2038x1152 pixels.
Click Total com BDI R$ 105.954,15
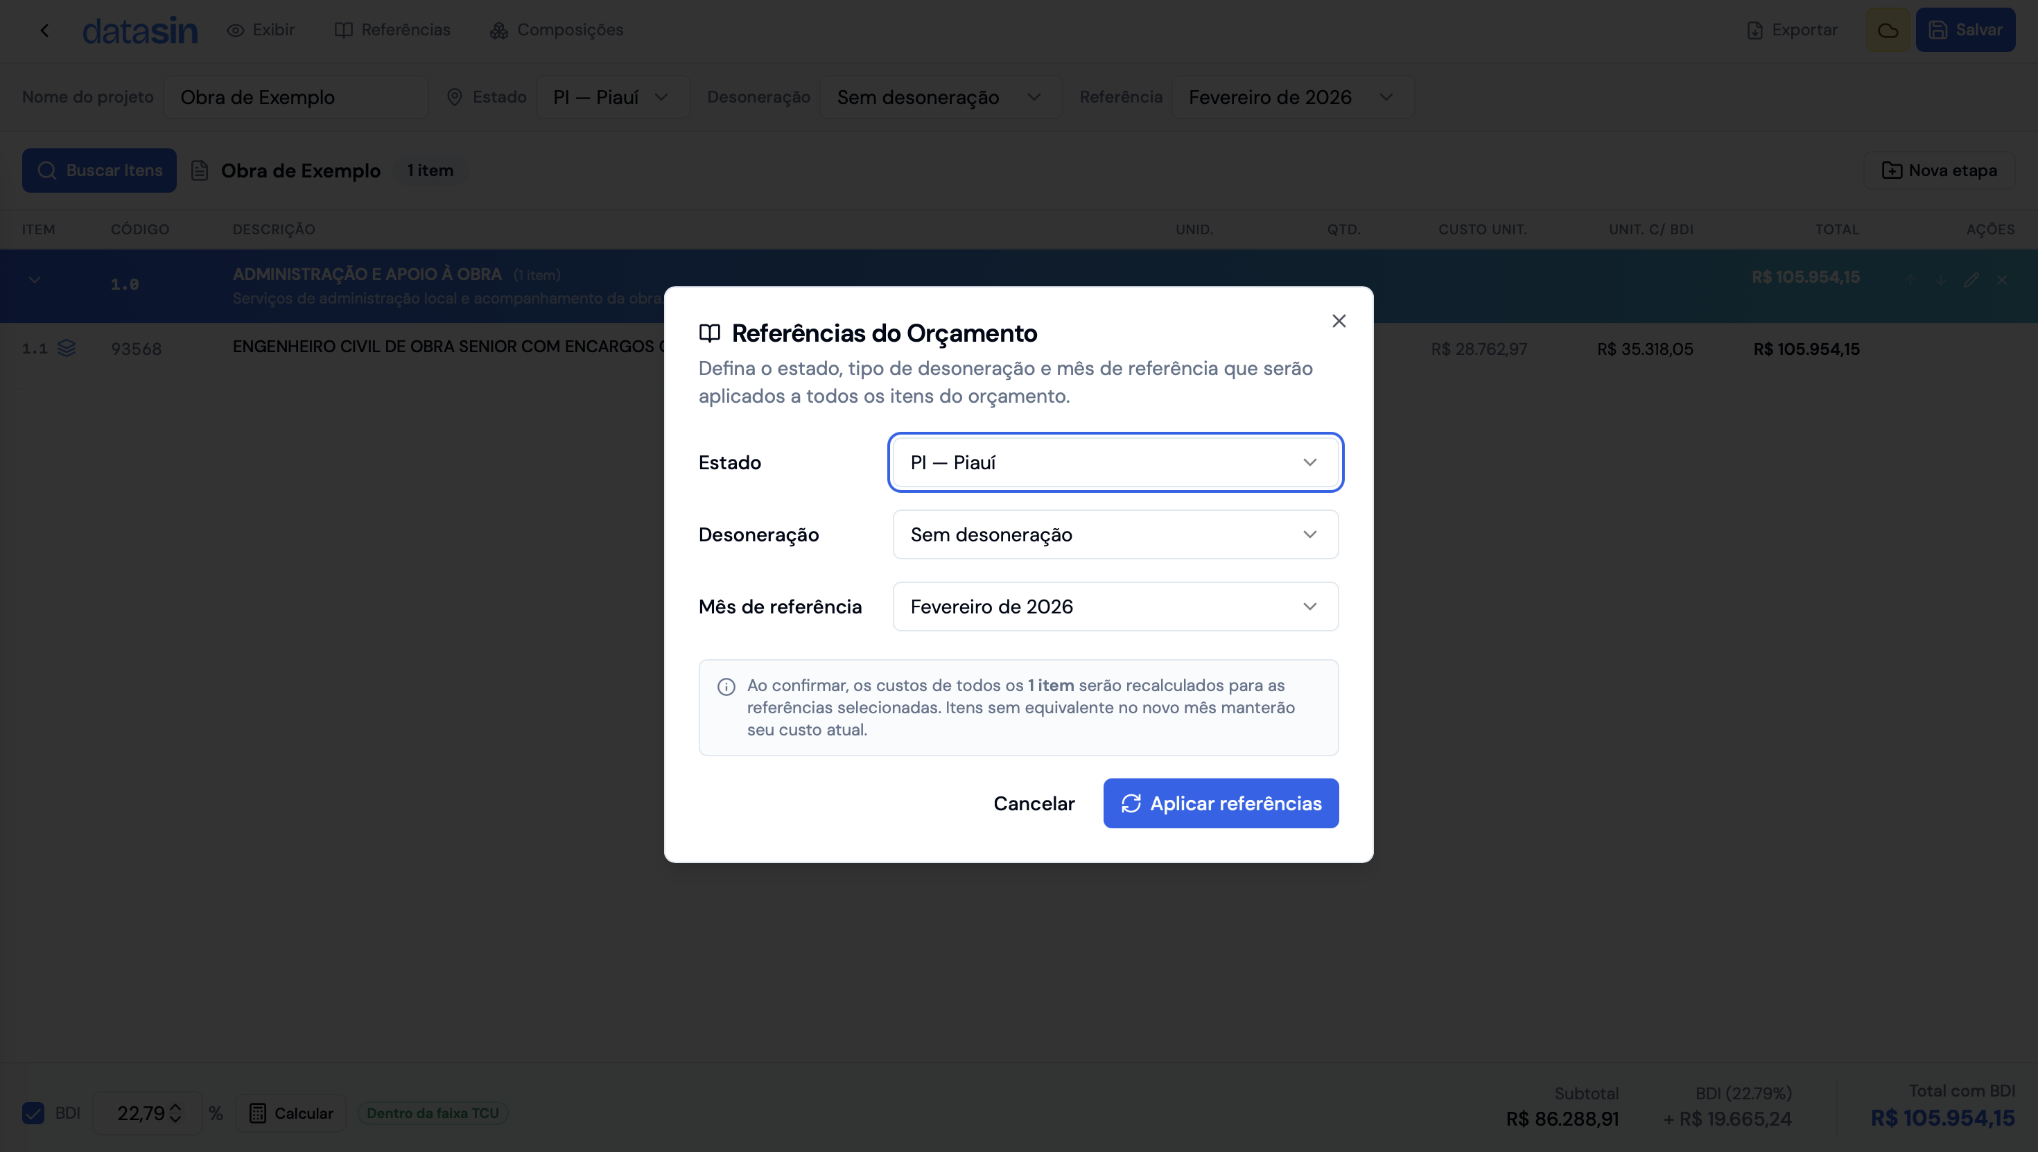point(1942,1118)
